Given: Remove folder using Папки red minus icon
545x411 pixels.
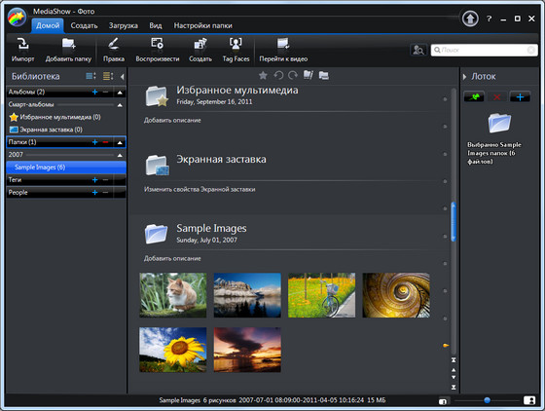Looking at the screenshot, I should coord(106,142).
